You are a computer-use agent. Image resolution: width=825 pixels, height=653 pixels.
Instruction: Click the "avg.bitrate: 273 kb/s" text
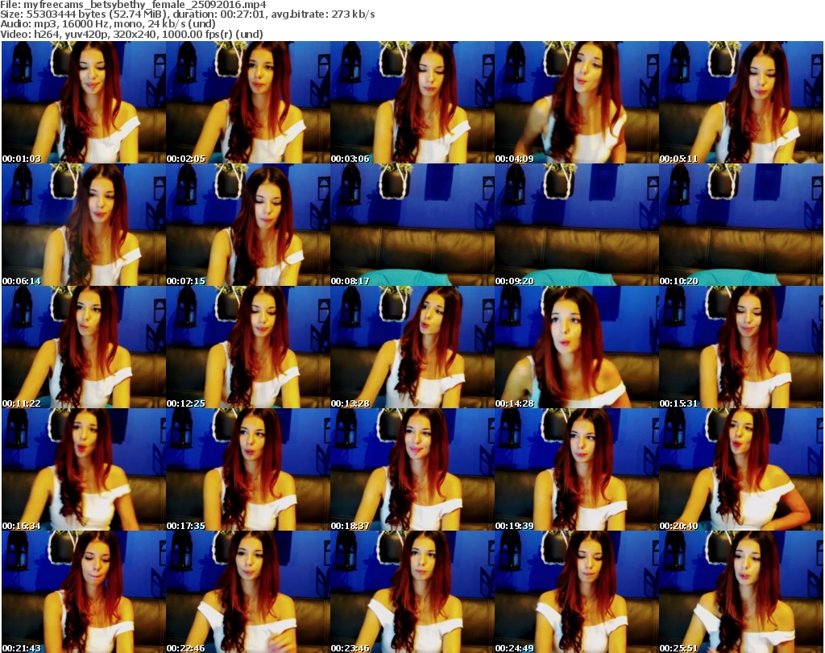323,14
